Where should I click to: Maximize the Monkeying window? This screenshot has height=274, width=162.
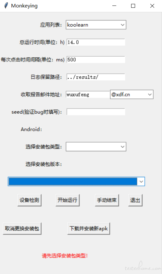tap(133, 6)
